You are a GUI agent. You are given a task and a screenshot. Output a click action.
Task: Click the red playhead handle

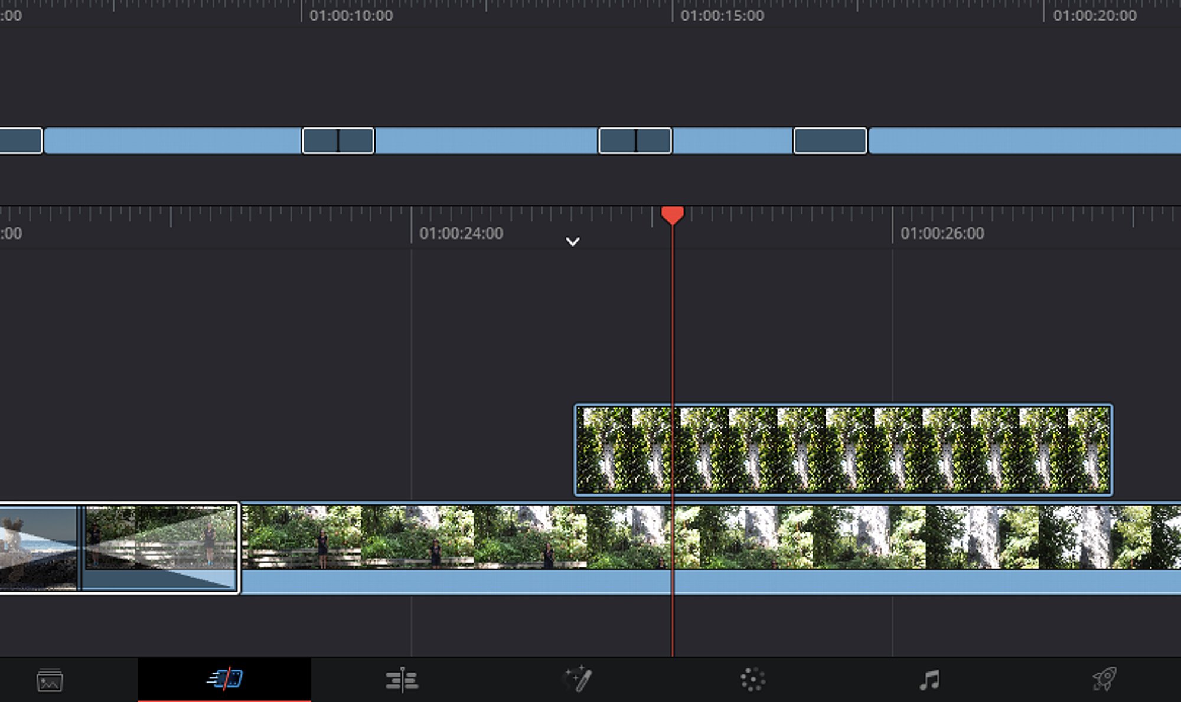[x=672, y=215]
